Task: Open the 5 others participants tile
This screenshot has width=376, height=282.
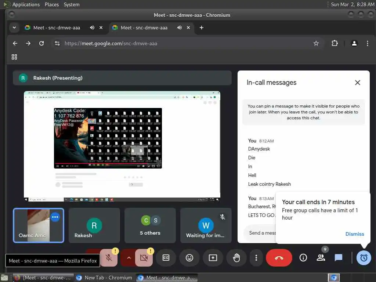Action: pyautogui.click(x=150, y=225)
